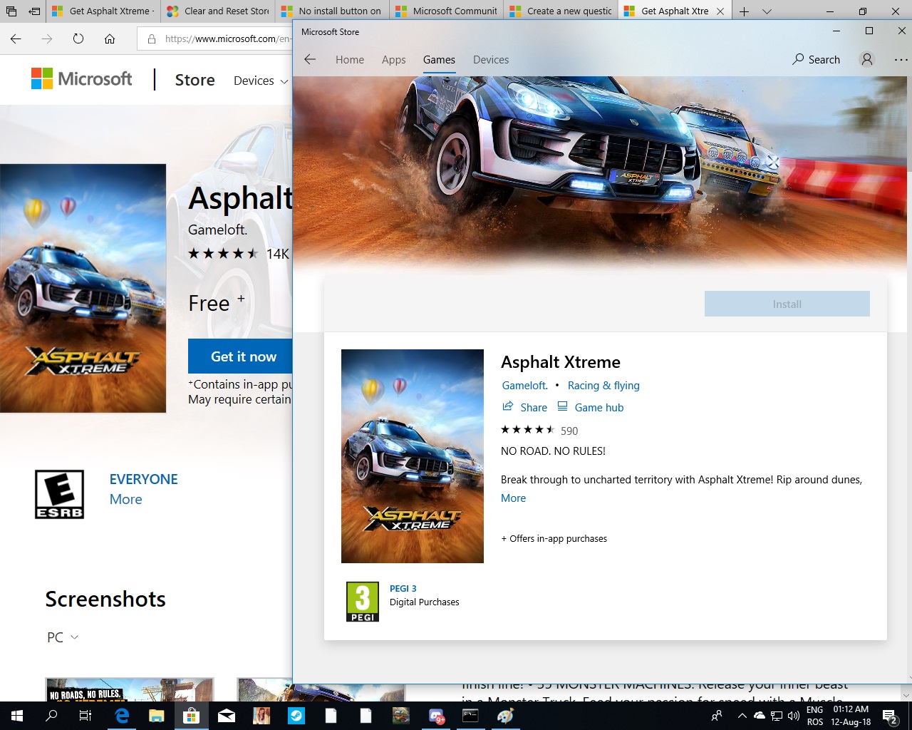Image resolution: width=912 pixels, height=730 pixels.
Task: Click Get it now on the web page
Action: pos(240,356)
